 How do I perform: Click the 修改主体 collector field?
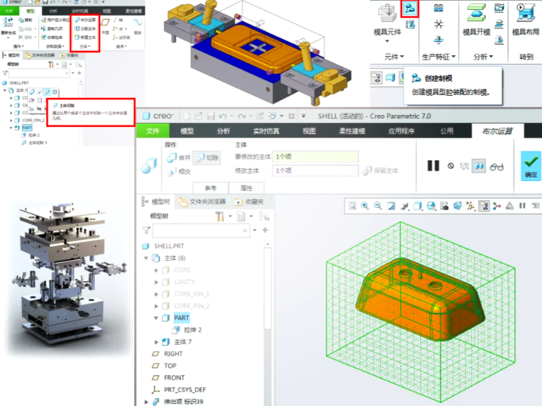point(315,170)
